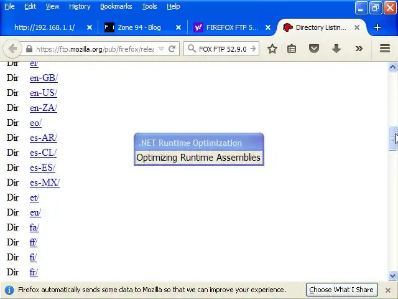Screen dimensions: 398x299
Task: Restore down the Firefox window
Action: (x=375, y=8)
